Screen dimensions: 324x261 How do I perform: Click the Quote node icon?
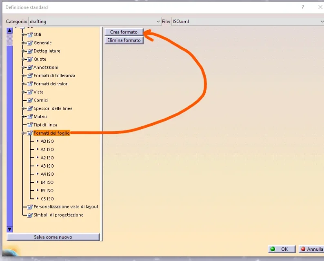[x=29, y=59]
